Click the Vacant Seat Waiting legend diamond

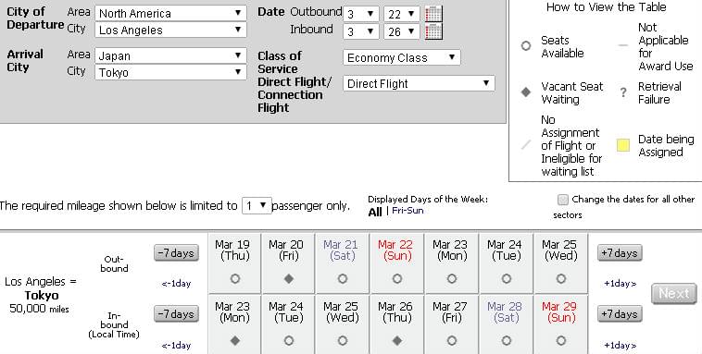tap(526, 92)
